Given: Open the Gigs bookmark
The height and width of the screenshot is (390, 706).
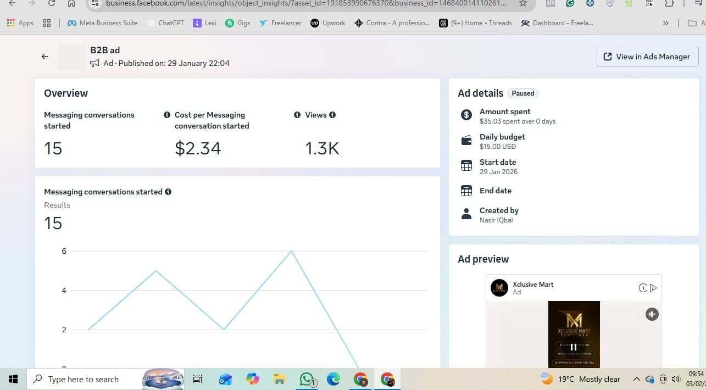Looking at the screenshot, I should click(238, 23).
